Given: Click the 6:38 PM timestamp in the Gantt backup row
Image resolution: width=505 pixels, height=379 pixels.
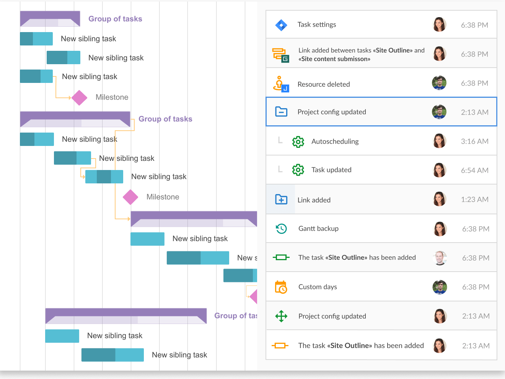Looking at the screenshot, I should pos(476,229).
